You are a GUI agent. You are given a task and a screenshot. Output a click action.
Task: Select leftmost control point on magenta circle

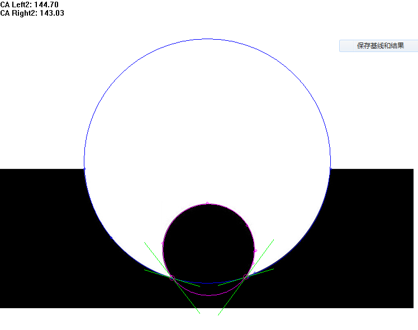coord(163,243)
